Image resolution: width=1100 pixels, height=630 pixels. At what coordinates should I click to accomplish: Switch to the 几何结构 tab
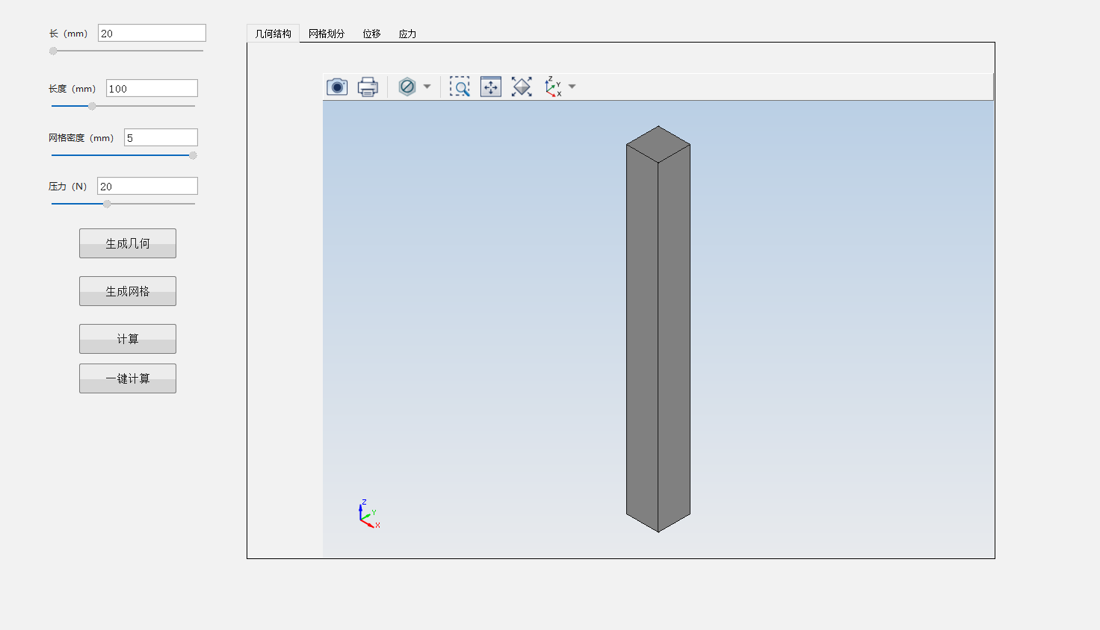pyautogui.click(x=273, y=34)
